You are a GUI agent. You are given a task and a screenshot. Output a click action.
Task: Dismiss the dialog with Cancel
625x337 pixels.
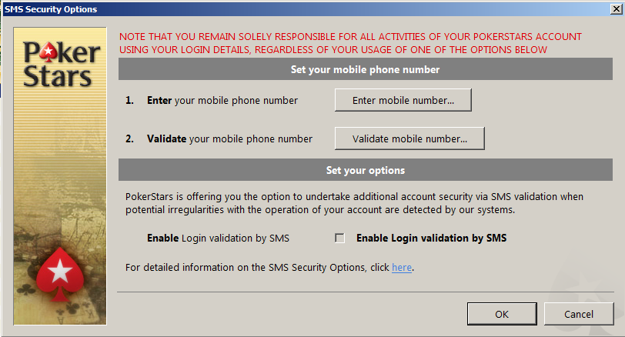click(x=579, y=314)
